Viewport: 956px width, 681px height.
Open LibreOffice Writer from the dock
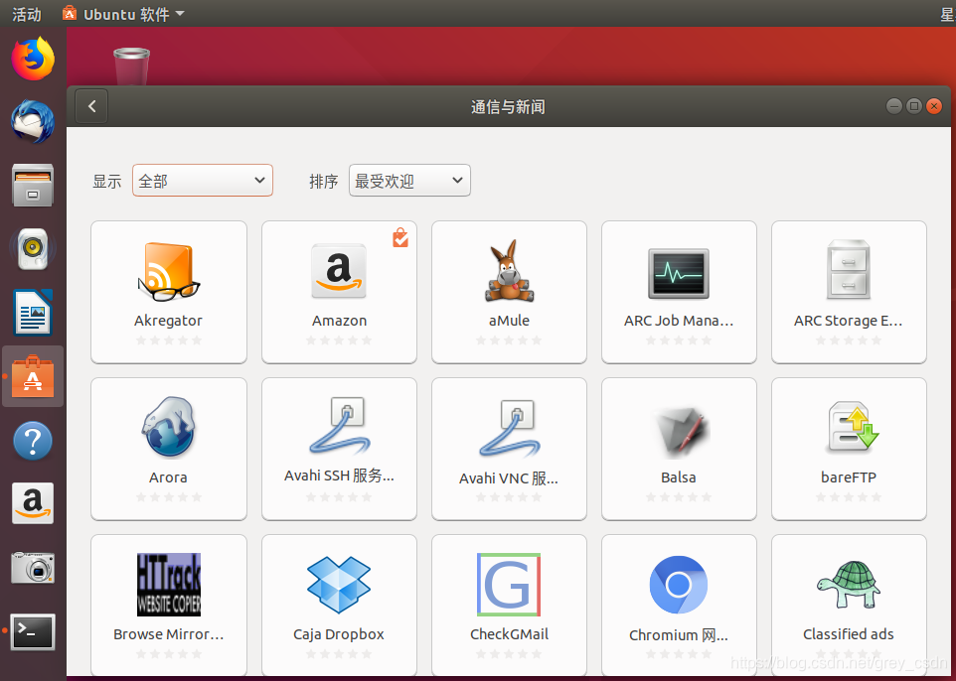coord(33,313)
